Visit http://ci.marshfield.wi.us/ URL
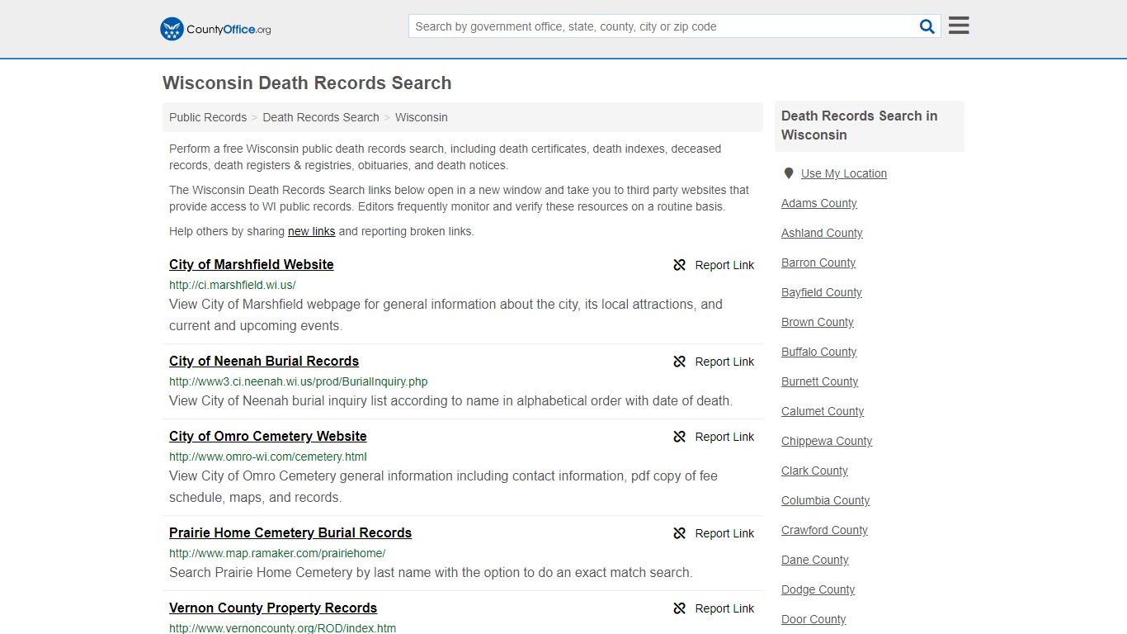1127x634 pixels. tap(233, 285)
